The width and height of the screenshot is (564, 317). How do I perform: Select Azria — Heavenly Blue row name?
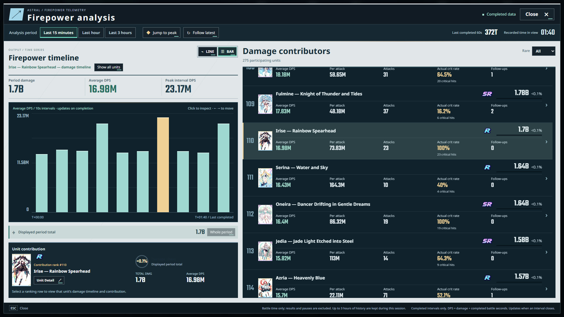pos(300,278)
